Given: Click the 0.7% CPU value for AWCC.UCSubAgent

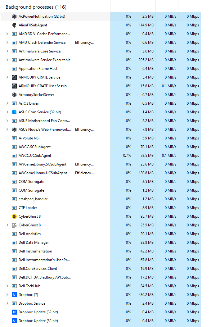Looking at the screenshot, I should [x=127, y=156].
